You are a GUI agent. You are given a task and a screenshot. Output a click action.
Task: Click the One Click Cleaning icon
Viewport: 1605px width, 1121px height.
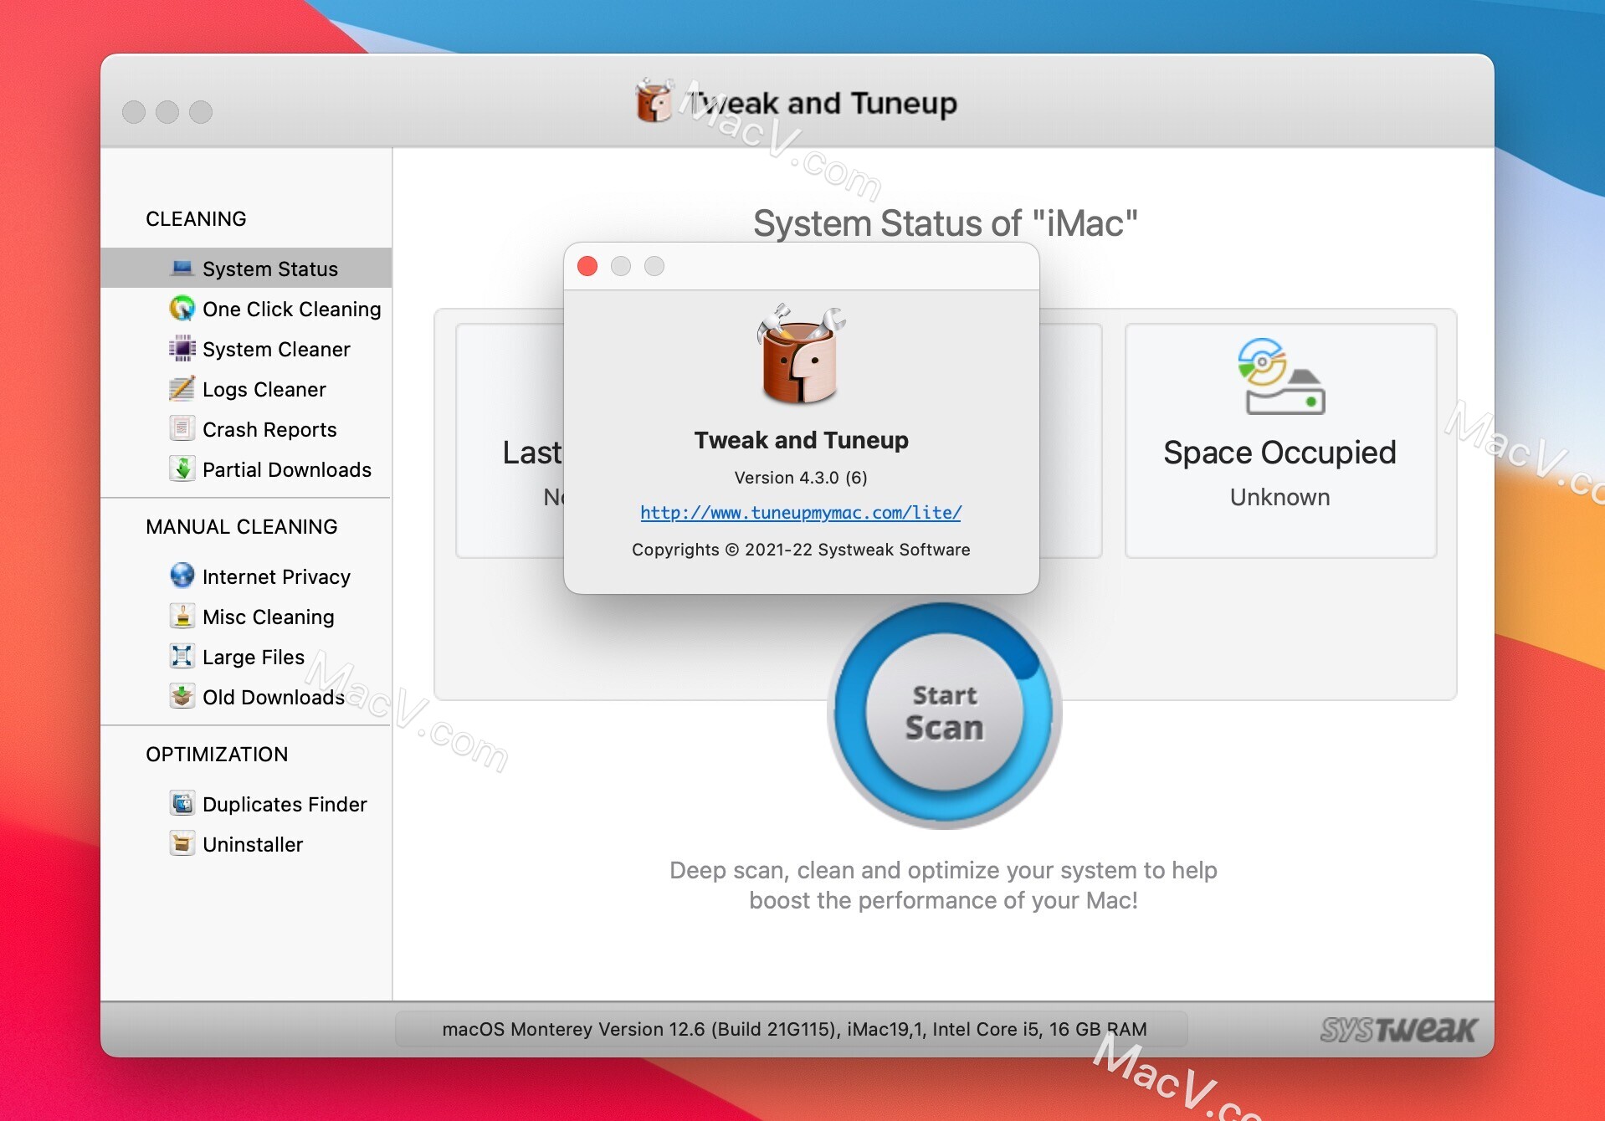[x=182, y=309]
